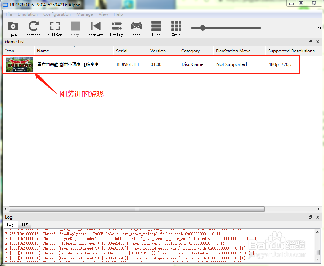Image resolution: width=324 pixels, height=266 pixels.
Task: Float the Game List panel
Action: point(310,42)
